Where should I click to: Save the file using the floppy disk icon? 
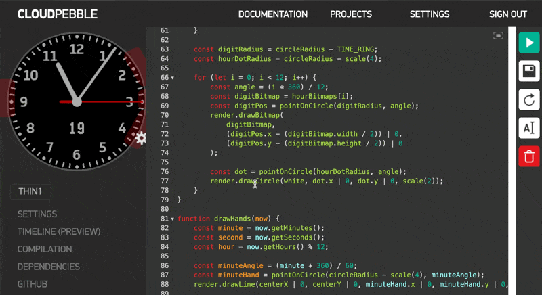pyautogui.click(x=529, y=70)
